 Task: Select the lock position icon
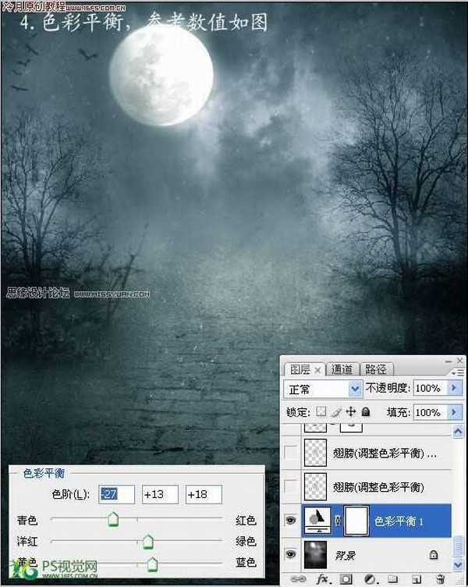point(351,411)
